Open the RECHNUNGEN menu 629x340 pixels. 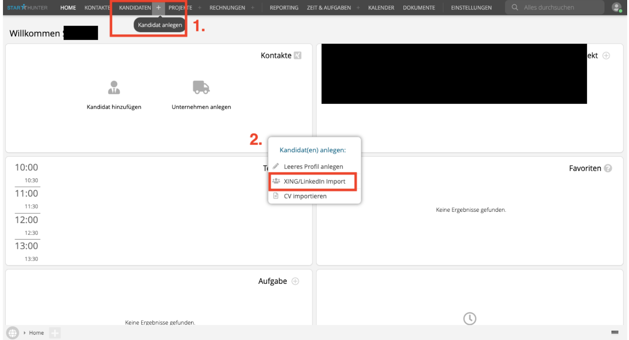click(227, 7)
